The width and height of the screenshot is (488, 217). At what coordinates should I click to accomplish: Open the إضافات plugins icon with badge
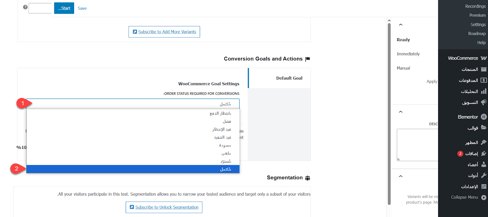coord(484,154)
